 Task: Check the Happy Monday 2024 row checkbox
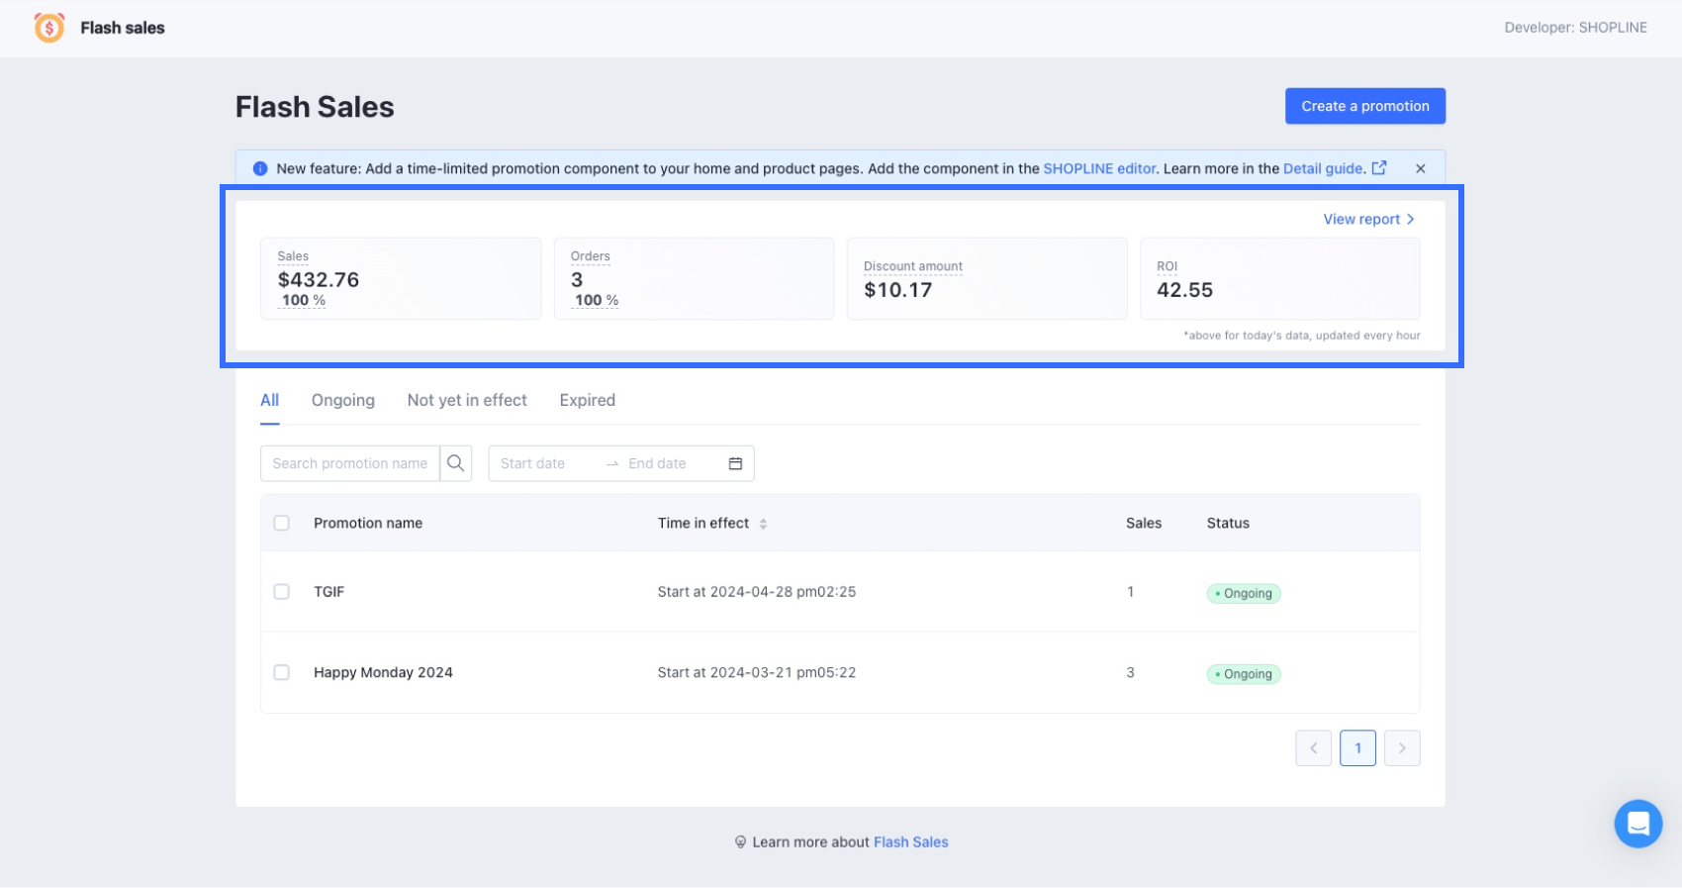tap(282, 672)
